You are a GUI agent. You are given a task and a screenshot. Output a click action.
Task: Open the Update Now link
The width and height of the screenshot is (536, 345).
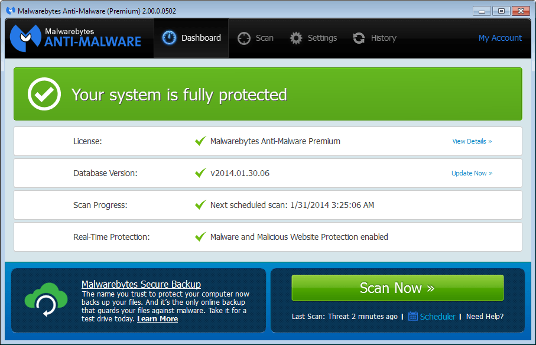tap(472, 173)
